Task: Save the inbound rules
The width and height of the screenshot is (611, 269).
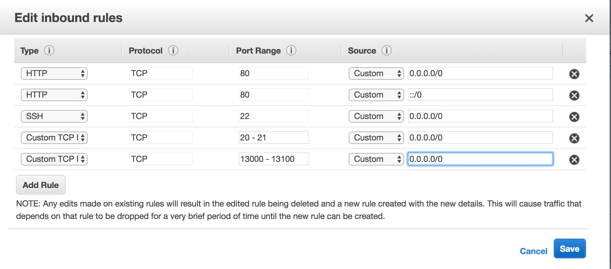Action: click(x=569, y=248)
